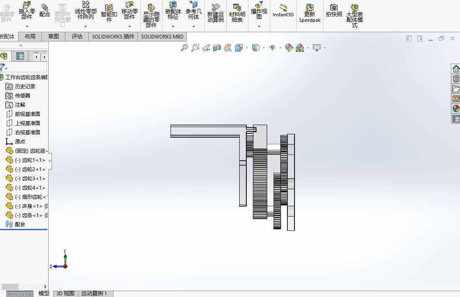Click the Instant3D tool icon

click(x=283, y=10)
